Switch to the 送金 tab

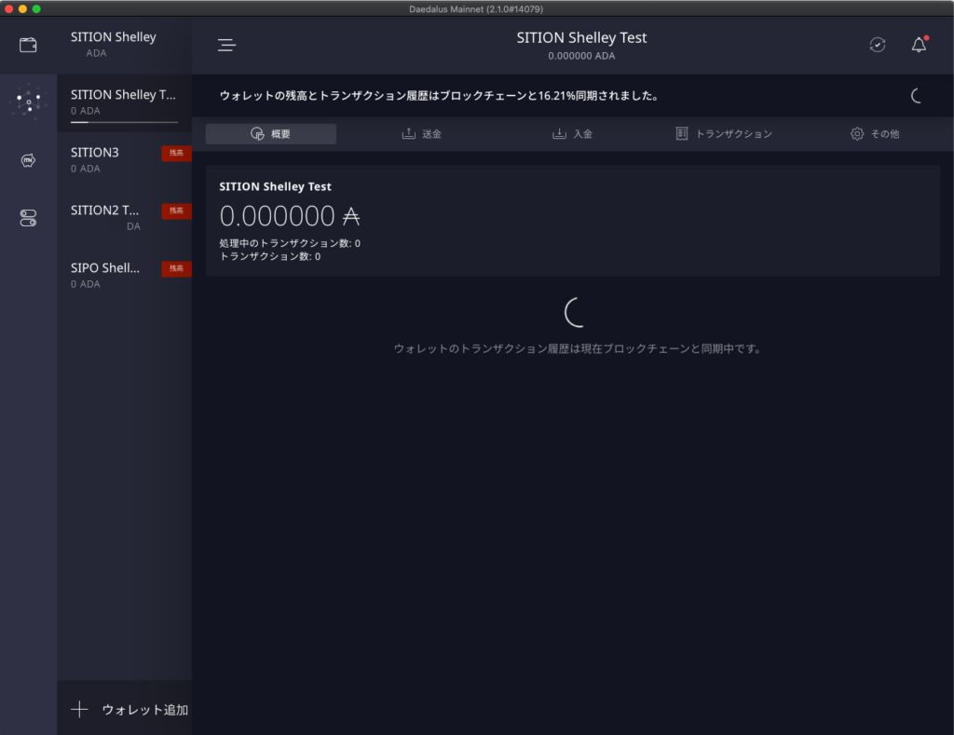coord(421,134)
